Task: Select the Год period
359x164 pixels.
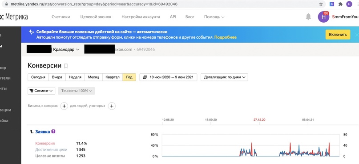Action: [x=129, y=77]
